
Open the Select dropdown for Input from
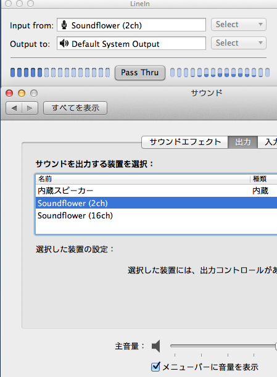(x=239, y=24)
